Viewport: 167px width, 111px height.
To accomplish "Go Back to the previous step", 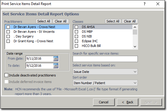I will pos(127,102).
